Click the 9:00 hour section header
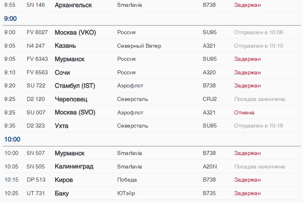 (x=10, y=19)
